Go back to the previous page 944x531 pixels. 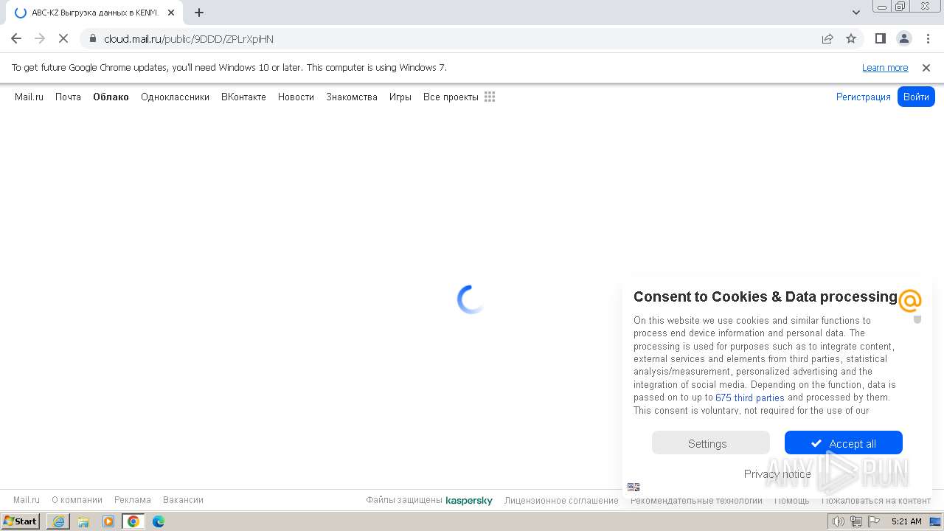[x=16, y=38]
